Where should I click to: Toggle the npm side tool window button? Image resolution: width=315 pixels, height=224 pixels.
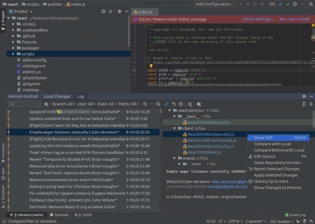(3, 174)
